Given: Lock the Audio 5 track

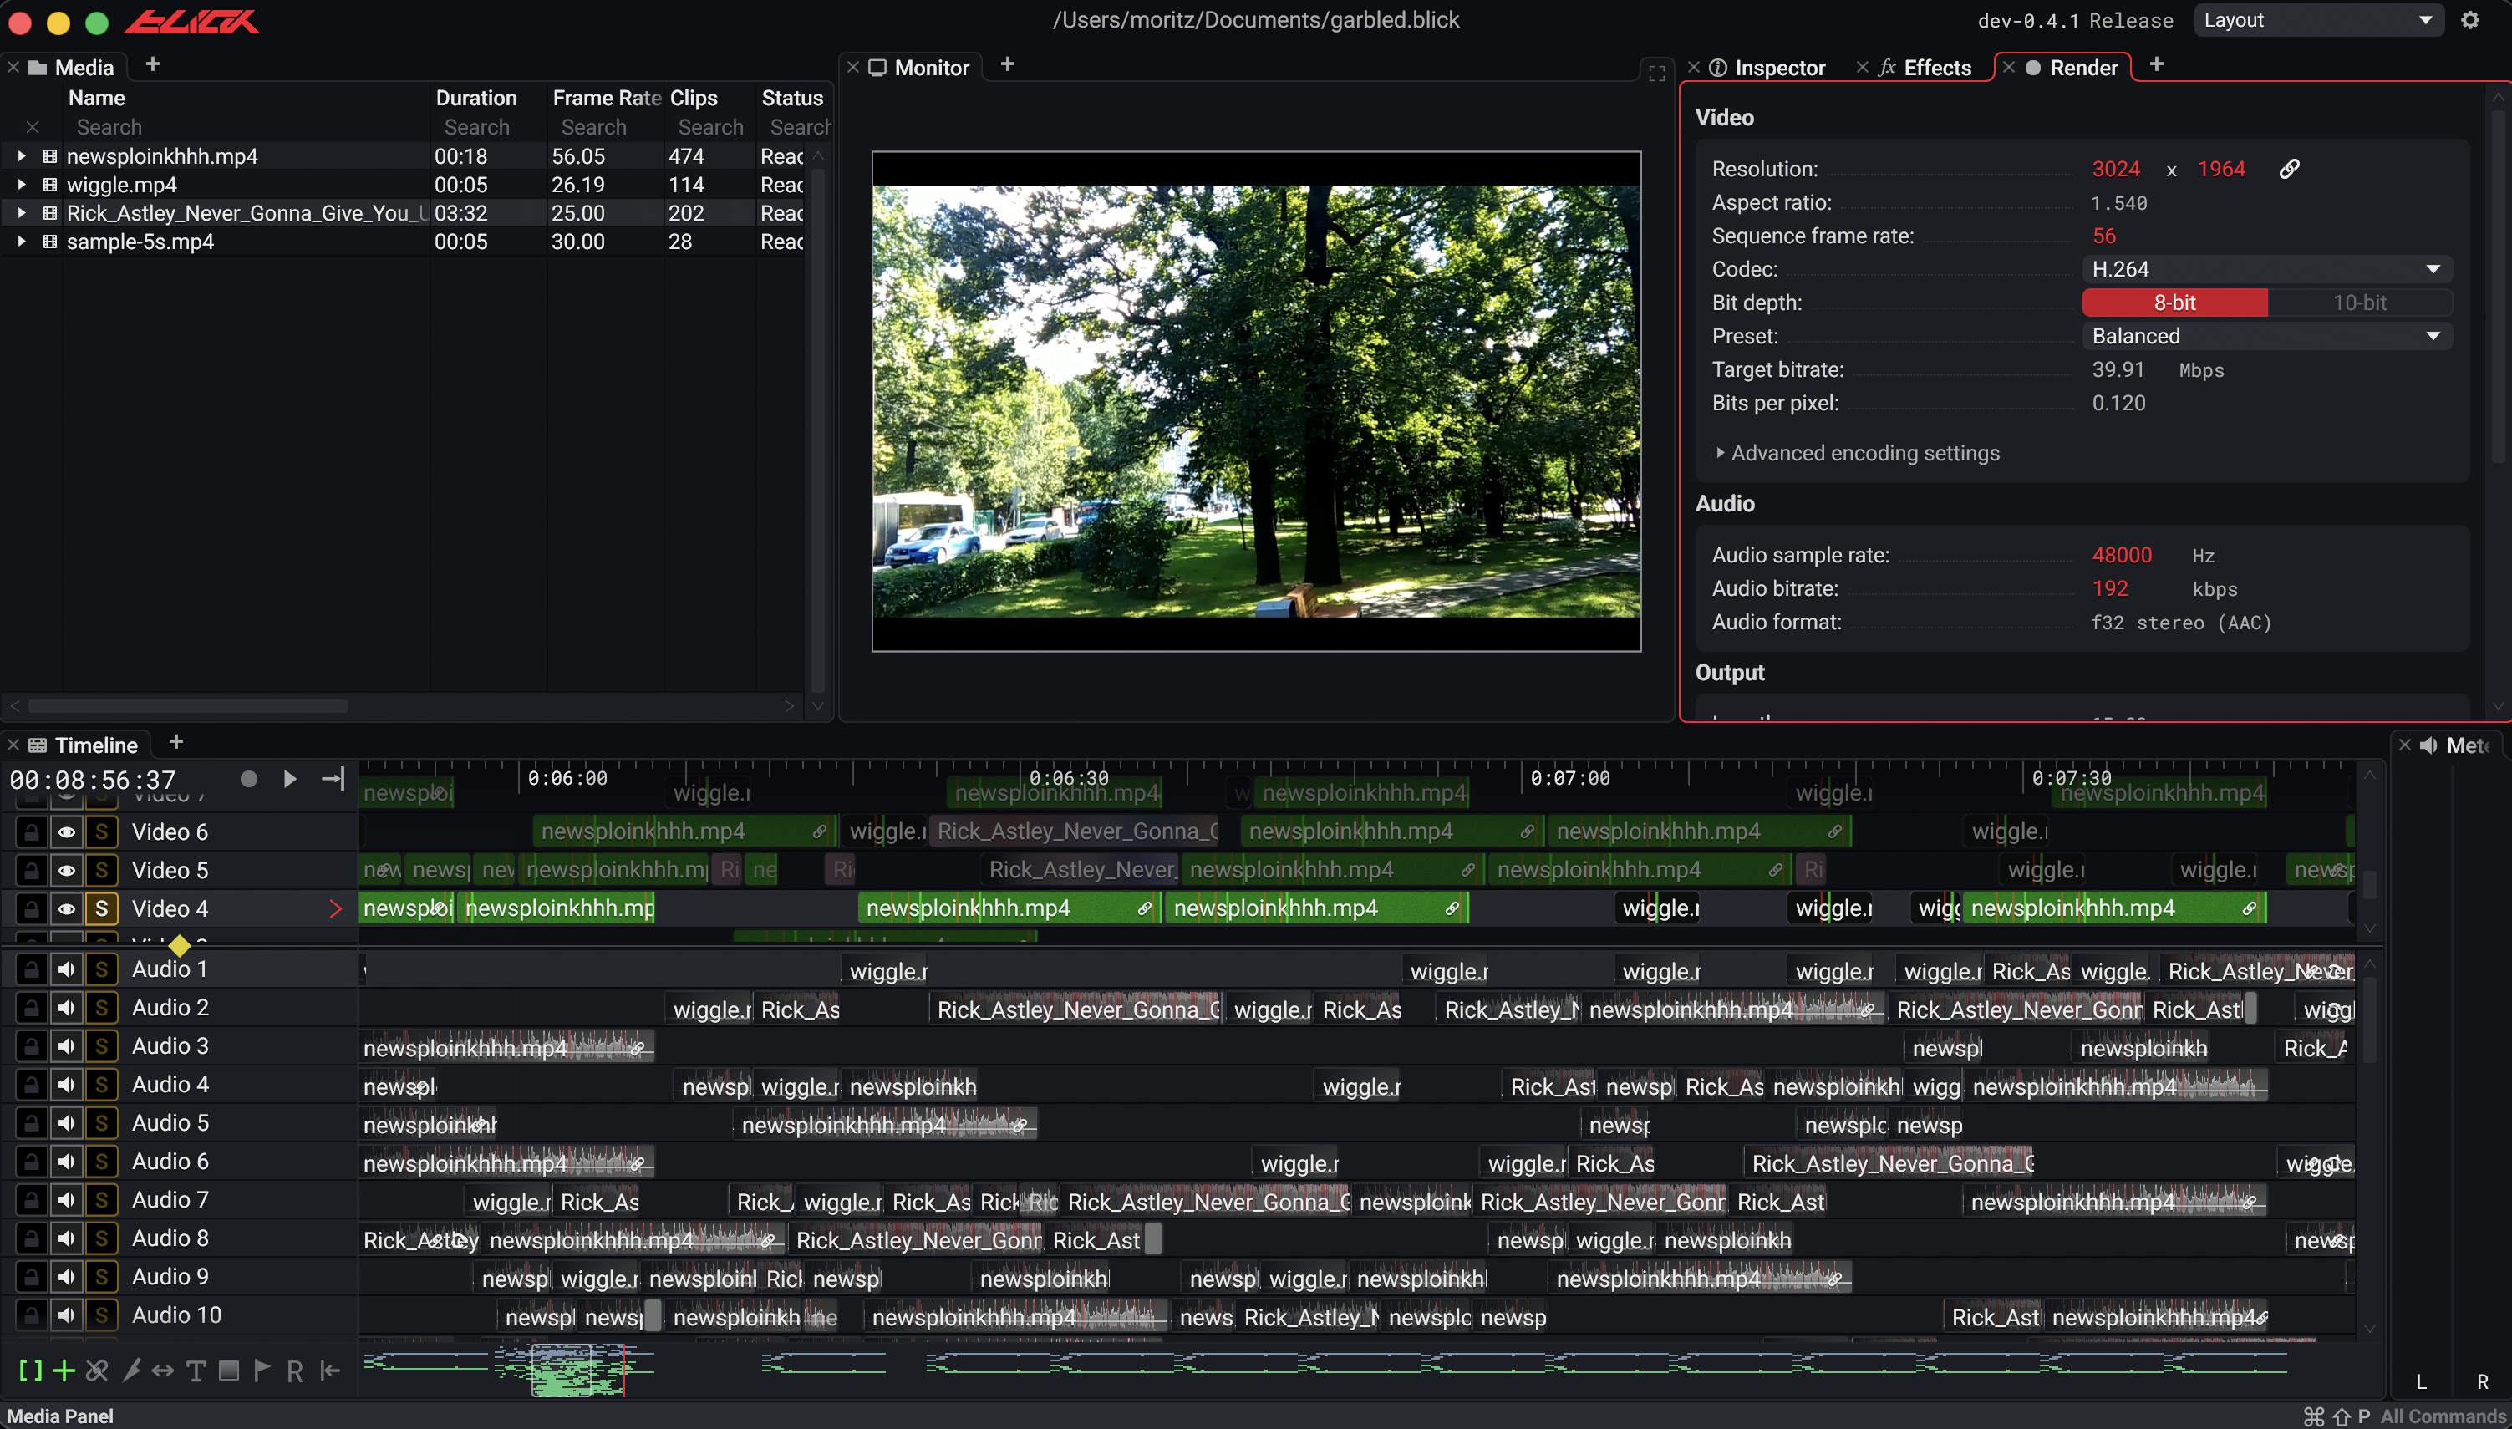Looking at the screenshot, I should 30,1123.
